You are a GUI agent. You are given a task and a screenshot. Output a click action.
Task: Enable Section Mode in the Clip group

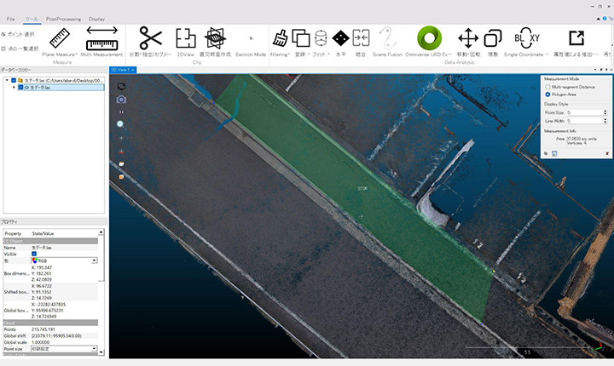(x=251, y=38)
